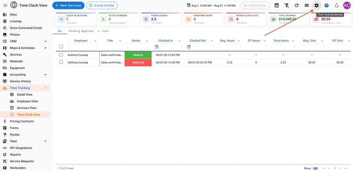Open the Actions (0) button

(255, 5)
